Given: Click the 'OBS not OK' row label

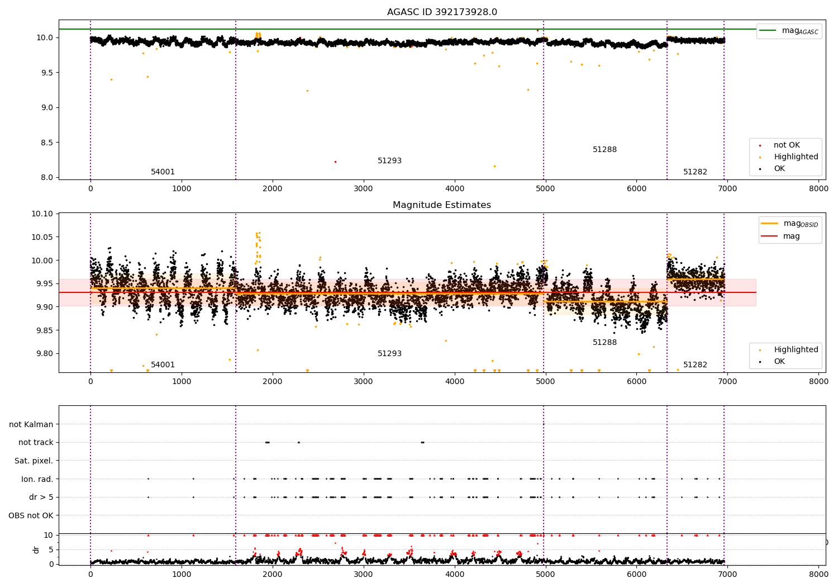Looking at the screenshot, I should click(31, 515).
